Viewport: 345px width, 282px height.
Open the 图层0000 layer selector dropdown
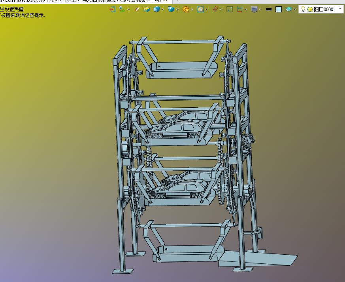tap(340, 9)
